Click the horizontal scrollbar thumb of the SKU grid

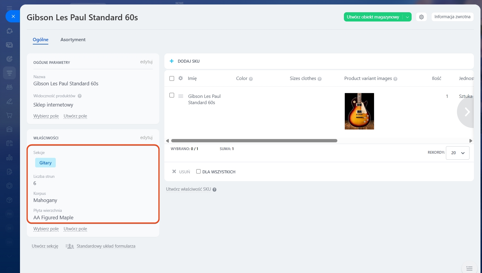point(254,141)
